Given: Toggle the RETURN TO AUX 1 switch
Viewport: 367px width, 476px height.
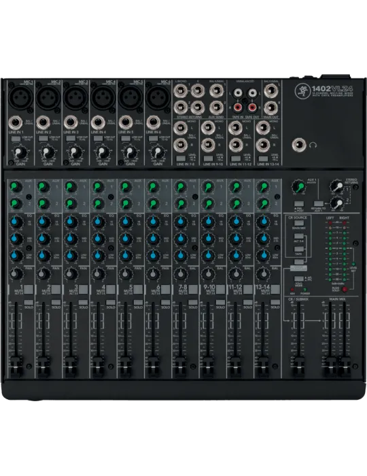Looking at the screenshot, I should 318,204.
